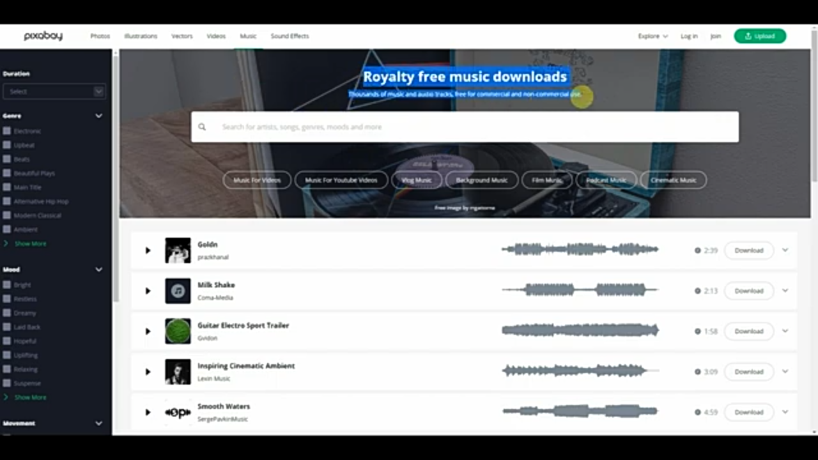This screenshot has height=460, width=818.
Task: Click the Pixabay logo
Action: [x=43, y=36]
